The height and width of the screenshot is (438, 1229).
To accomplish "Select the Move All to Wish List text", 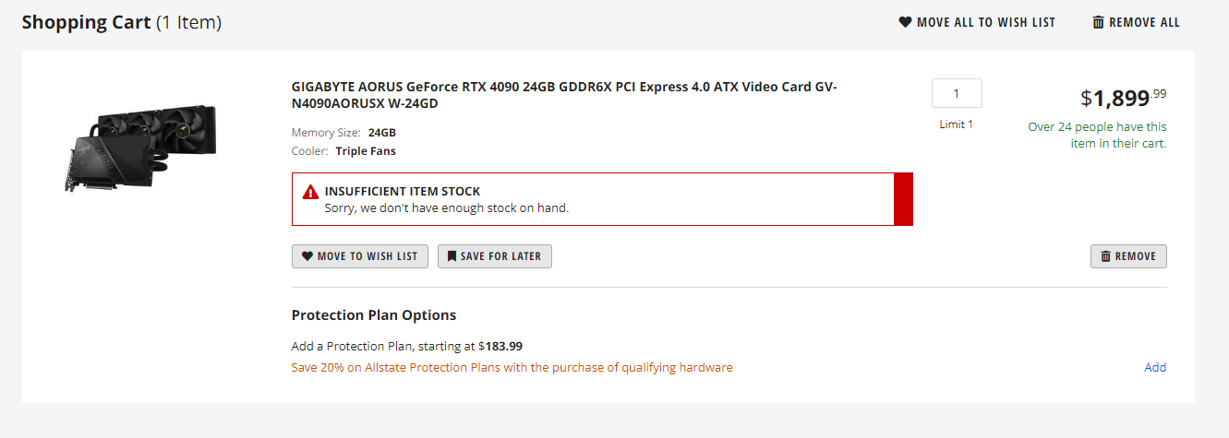I will coord(985,22).
